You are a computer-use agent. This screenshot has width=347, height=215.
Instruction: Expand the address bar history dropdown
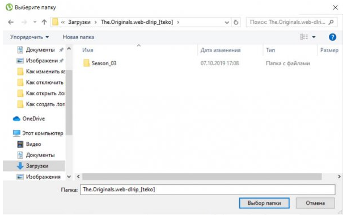pyautogui.click(x=227, y=22)
